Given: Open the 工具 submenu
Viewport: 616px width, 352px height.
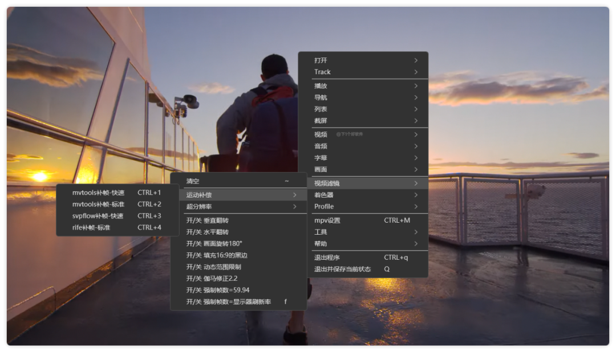Looking at the screenshot, I should tap(363, 232).
